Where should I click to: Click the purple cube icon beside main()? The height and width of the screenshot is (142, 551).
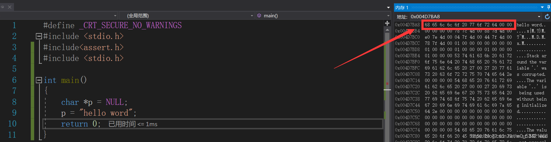[259, 15]
